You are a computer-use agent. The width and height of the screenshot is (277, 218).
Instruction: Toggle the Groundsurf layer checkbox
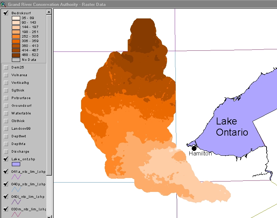click(x=6, y=106)
